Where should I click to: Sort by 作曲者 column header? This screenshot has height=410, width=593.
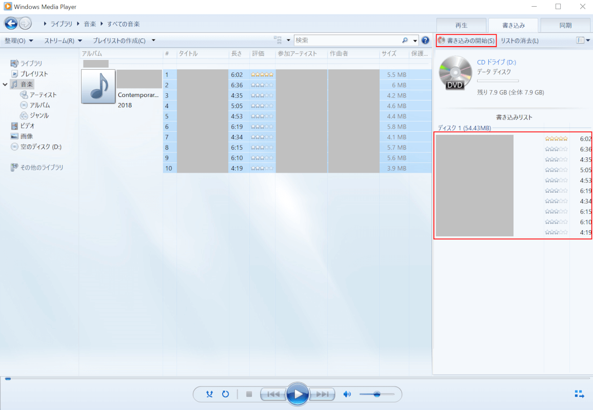coord(353,54)
